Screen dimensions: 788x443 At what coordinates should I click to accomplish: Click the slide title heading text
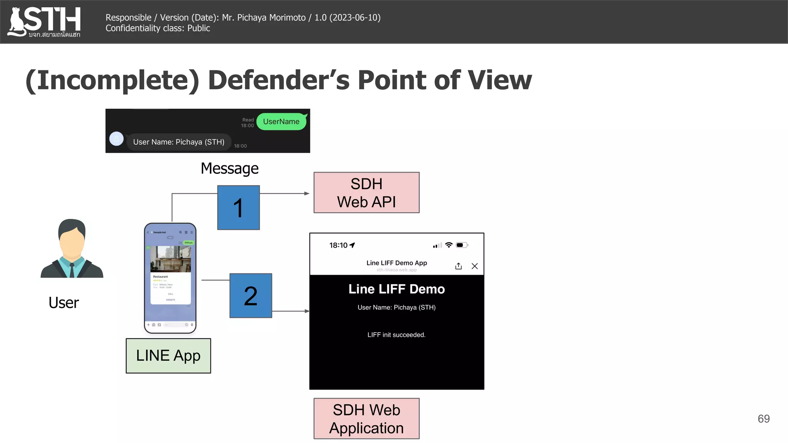click(x=279, y=80)
